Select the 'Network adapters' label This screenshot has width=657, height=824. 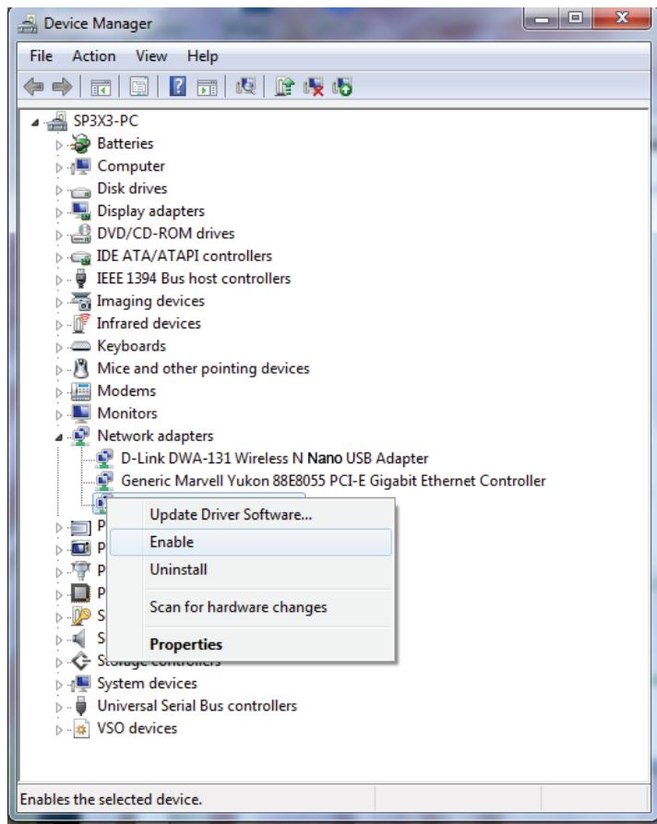point(156,436)
